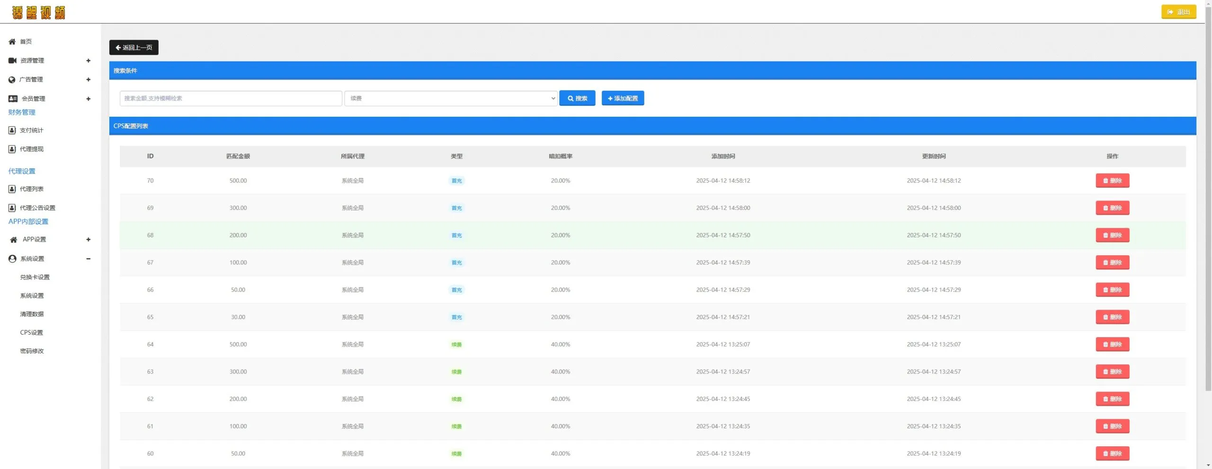Click the blue 搜索 button
The height and width of the screenshot is (469, 1212).
coord(577,98)
